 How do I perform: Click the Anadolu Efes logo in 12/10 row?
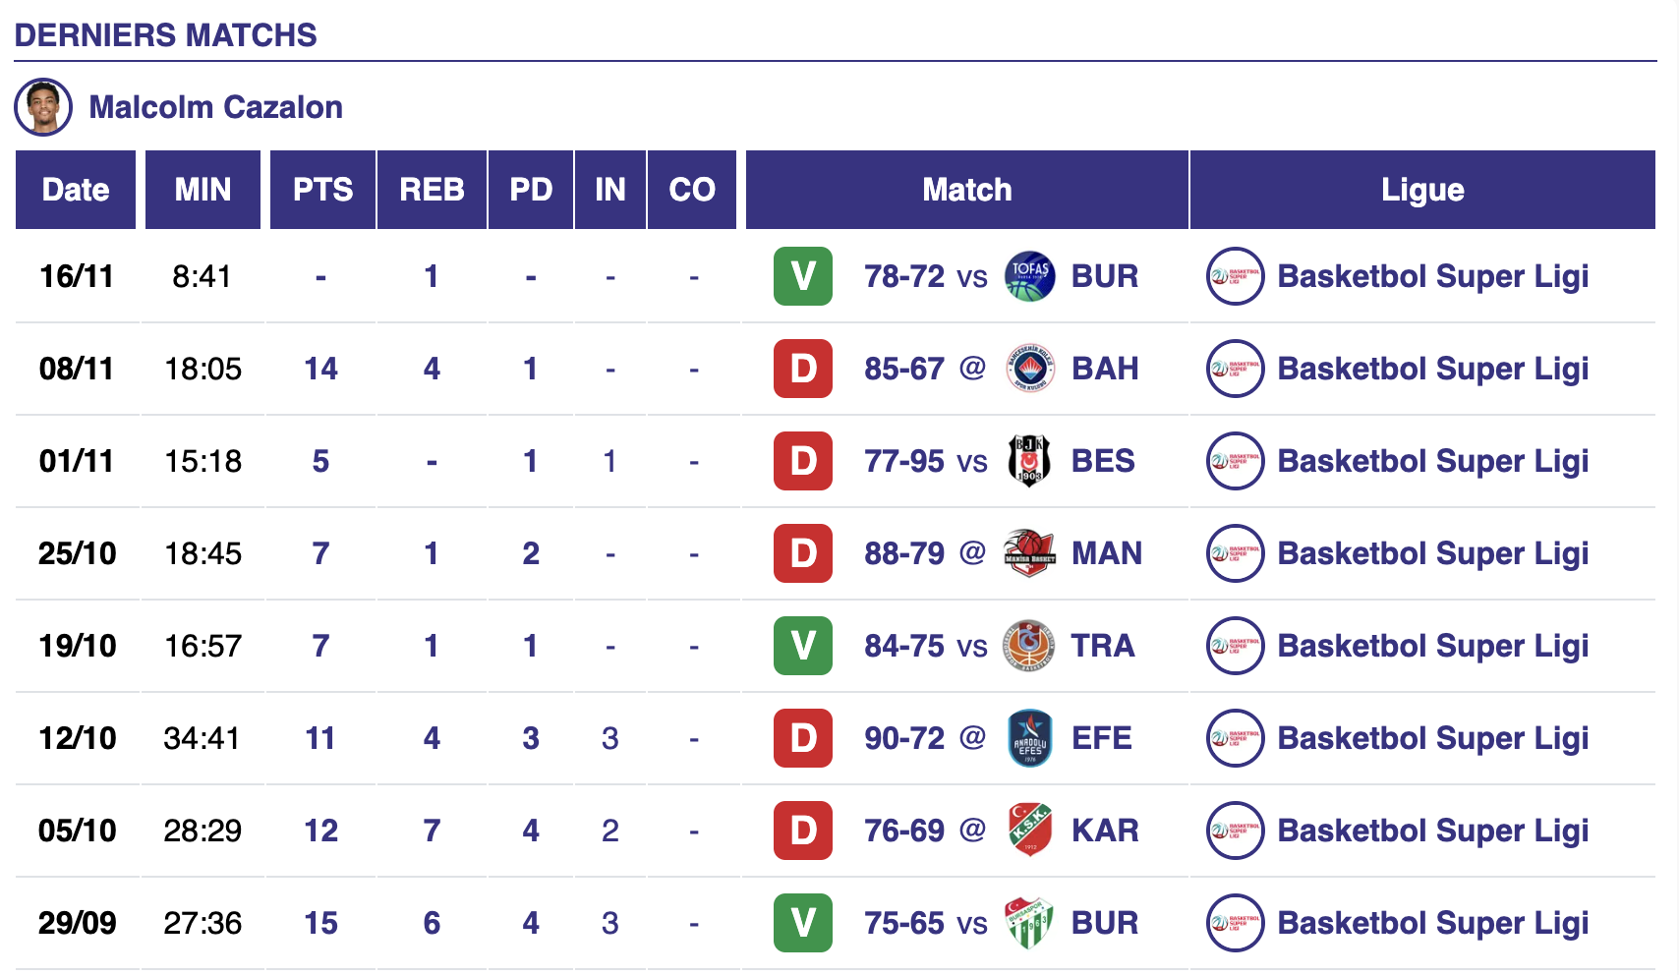click(1029, 738)
